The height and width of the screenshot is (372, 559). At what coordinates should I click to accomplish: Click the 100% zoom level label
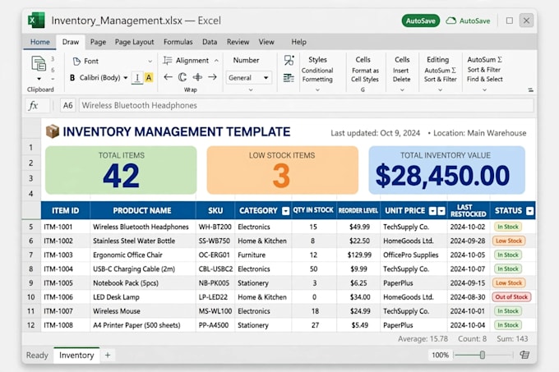pyautogui.click(x=440, y=355)
